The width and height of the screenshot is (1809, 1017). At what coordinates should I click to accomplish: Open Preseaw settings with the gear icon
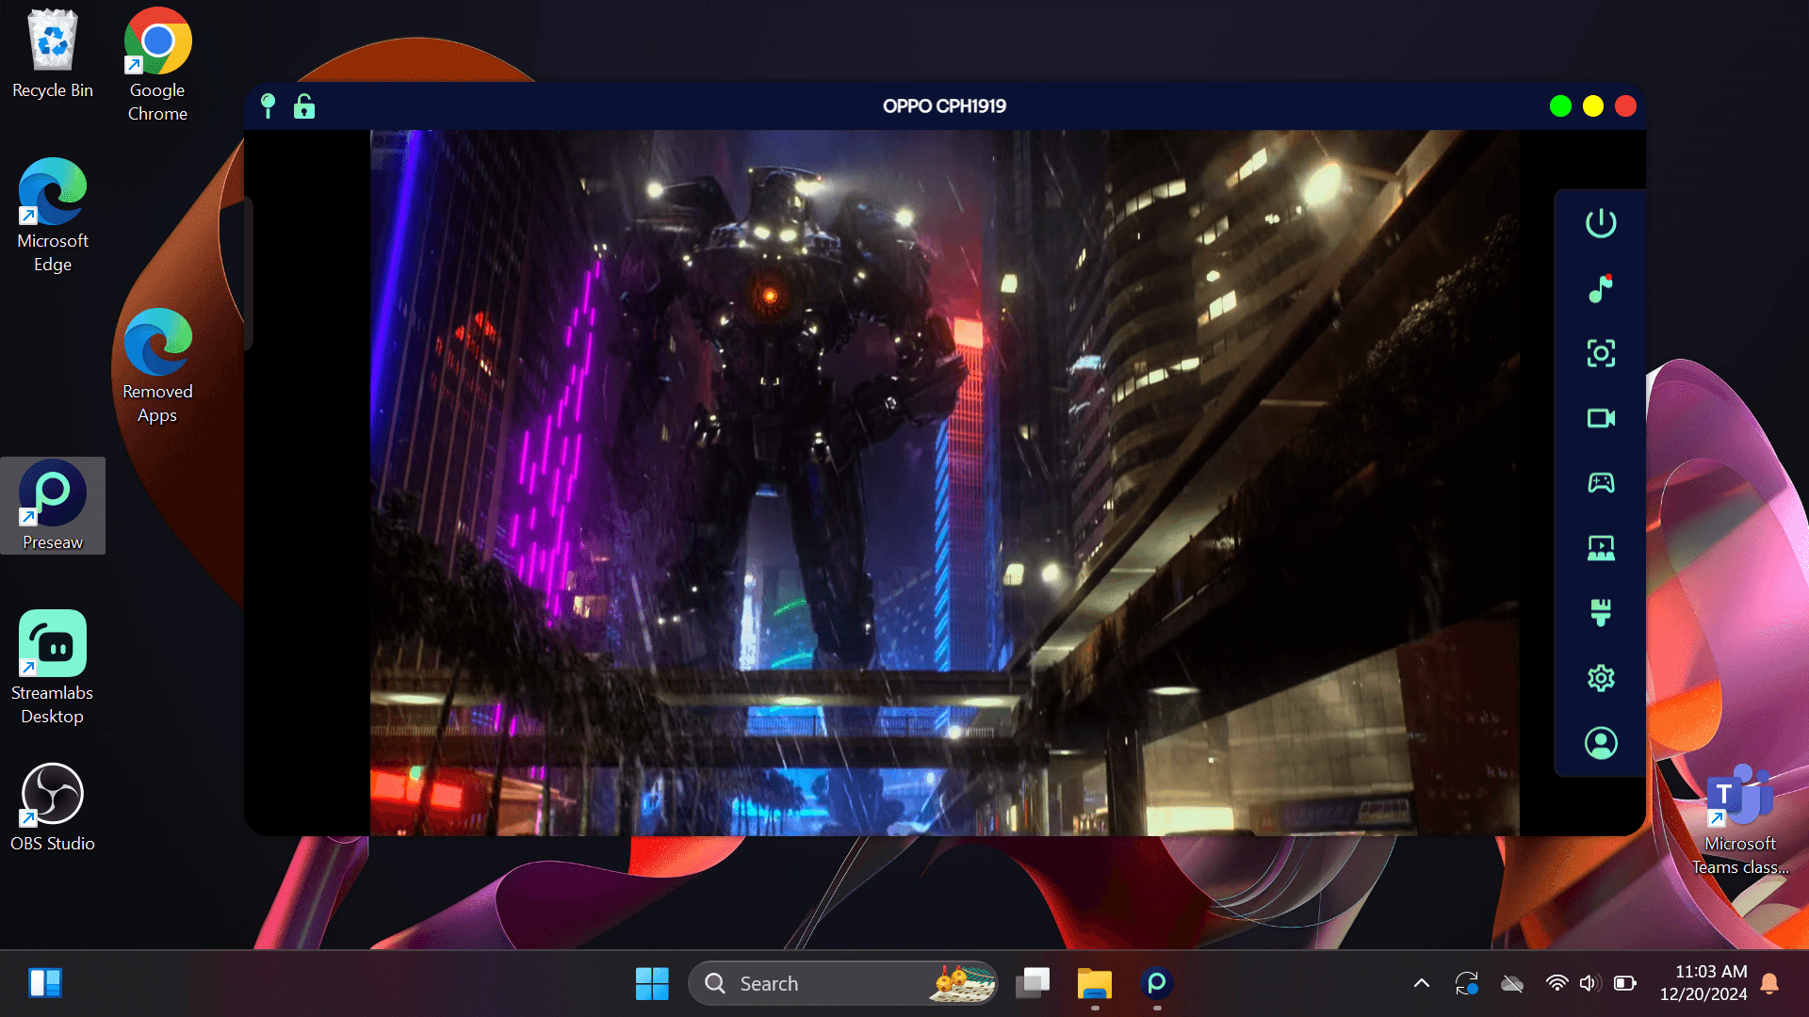1600,677
